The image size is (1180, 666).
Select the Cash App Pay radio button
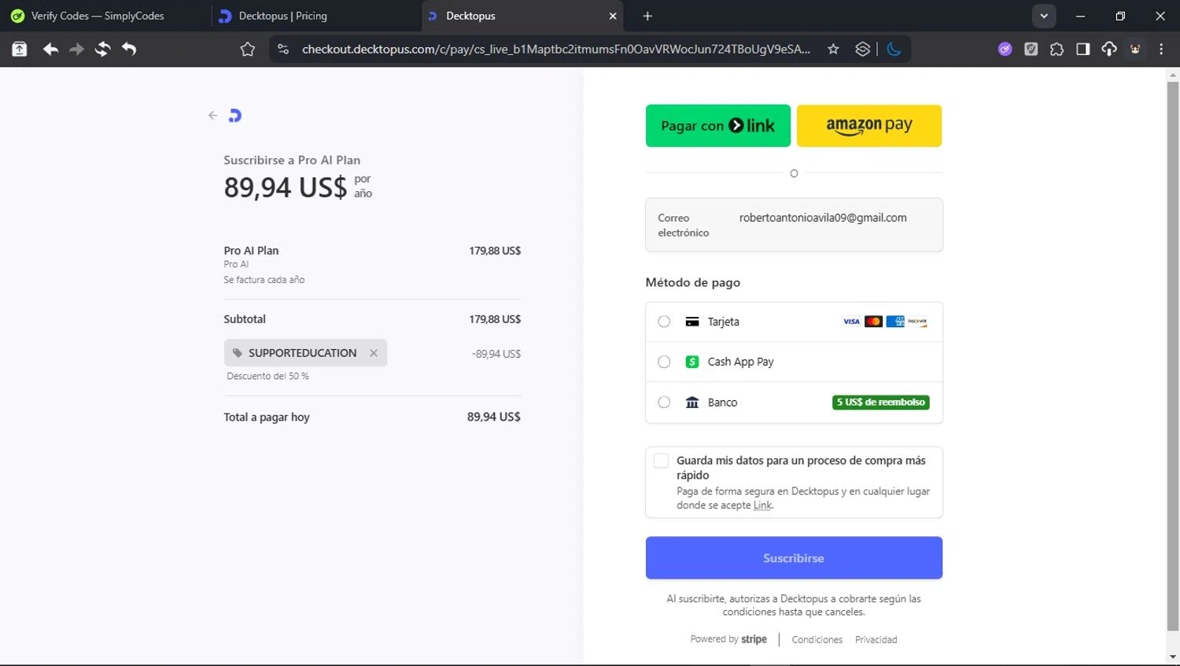point(664,362)
